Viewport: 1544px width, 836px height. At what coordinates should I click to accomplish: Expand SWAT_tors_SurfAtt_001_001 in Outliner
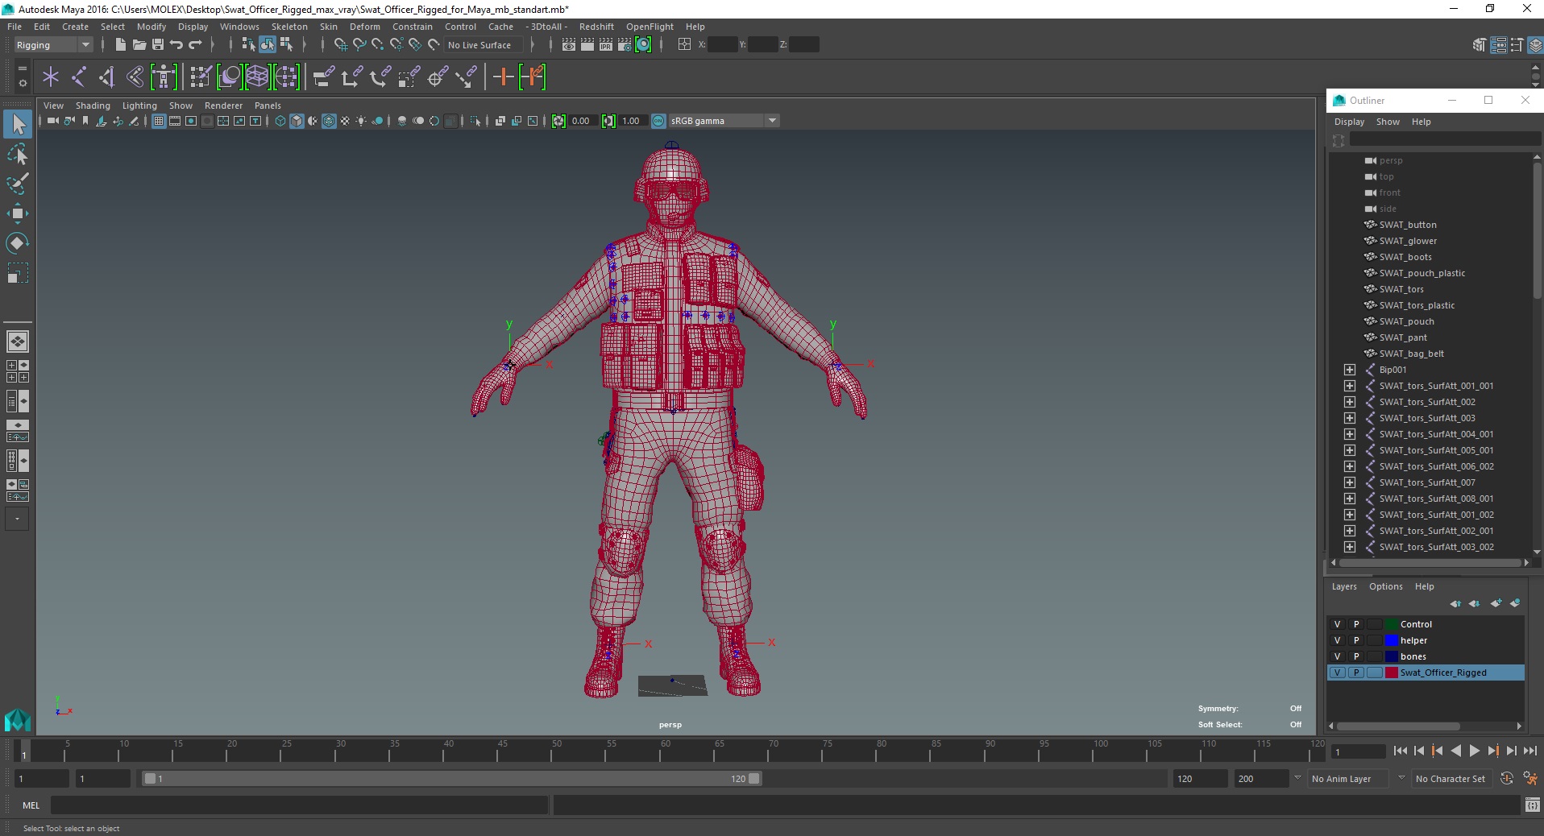tap(1350, 386)
